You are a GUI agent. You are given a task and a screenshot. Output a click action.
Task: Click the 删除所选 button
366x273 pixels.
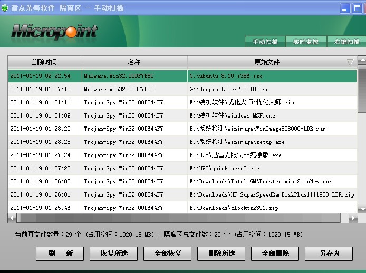click(x=221, y=253)
